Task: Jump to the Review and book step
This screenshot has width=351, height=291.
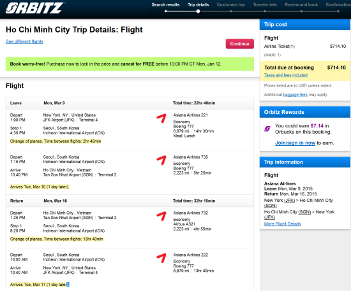Action: click(301, 4)
